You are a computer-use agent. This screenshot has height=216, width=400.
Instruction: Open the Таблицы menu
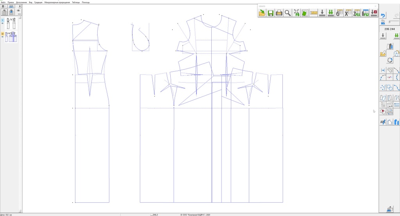click(x=75, y=2)
